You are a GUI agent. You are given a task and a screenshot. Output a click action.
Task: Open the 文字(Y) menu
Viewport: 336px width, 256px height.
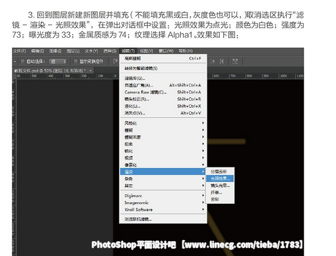point(91,51)
